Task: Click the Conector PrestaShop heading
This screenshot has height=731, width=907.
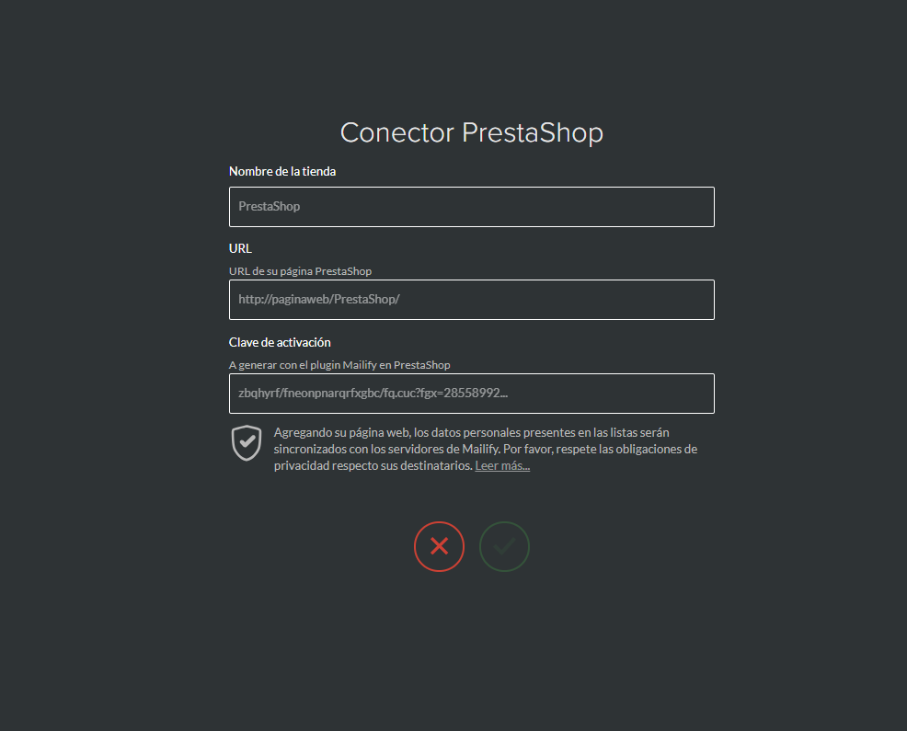Action: [471, 132]
